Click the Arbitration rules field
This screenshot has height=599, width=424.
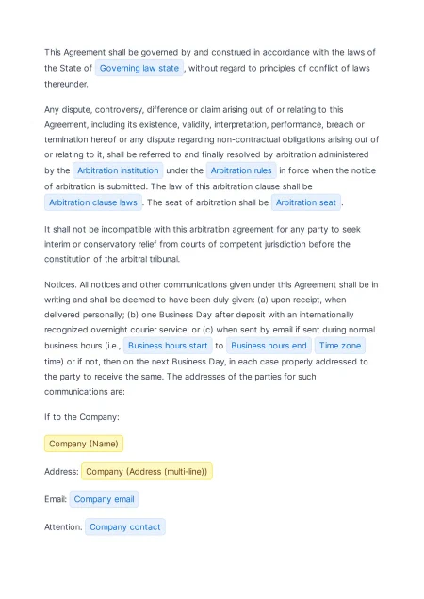coord(241,170)
